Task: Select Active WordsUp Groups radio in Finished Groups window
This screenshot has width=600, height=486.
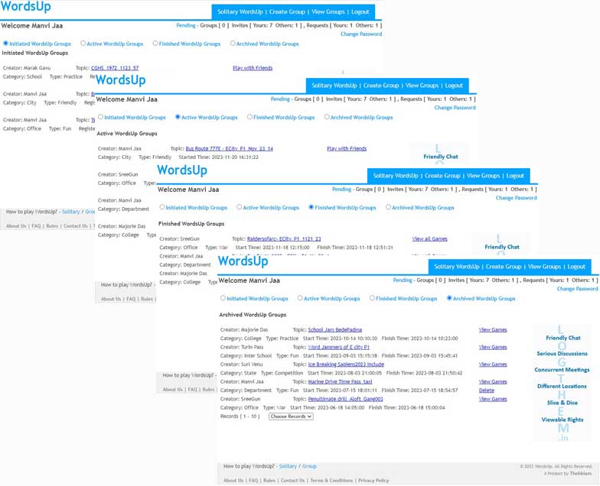Action: point(239,207)
